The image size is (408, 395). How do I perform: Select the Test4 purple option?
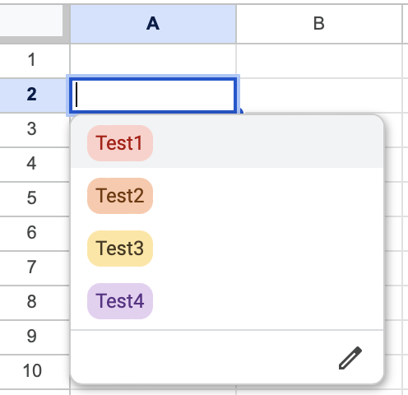coord(120,301)
